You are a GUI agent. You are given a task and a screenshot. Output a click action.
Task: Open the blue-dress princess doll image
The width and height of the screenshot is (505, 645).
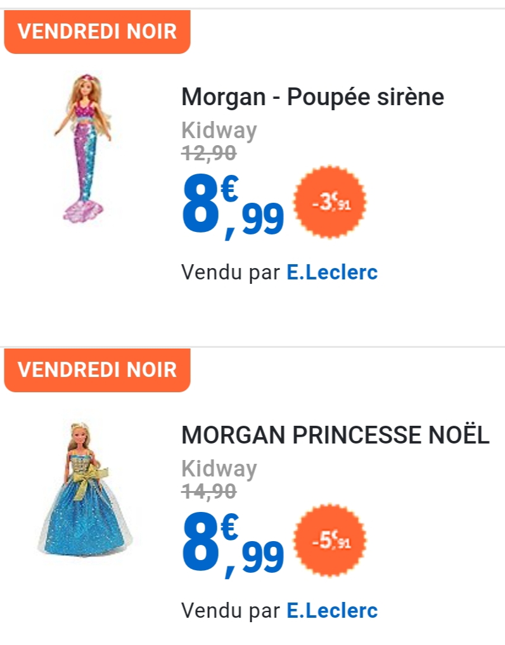86,488
